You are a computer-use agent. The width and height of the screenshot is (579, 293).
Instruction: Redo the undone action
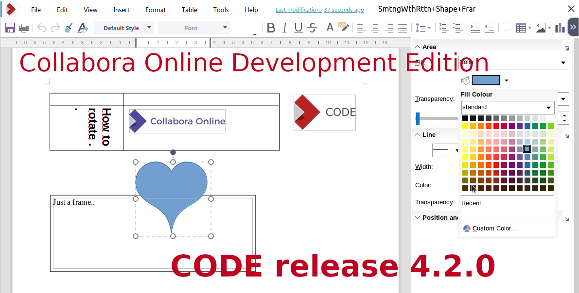click(55, 28)
